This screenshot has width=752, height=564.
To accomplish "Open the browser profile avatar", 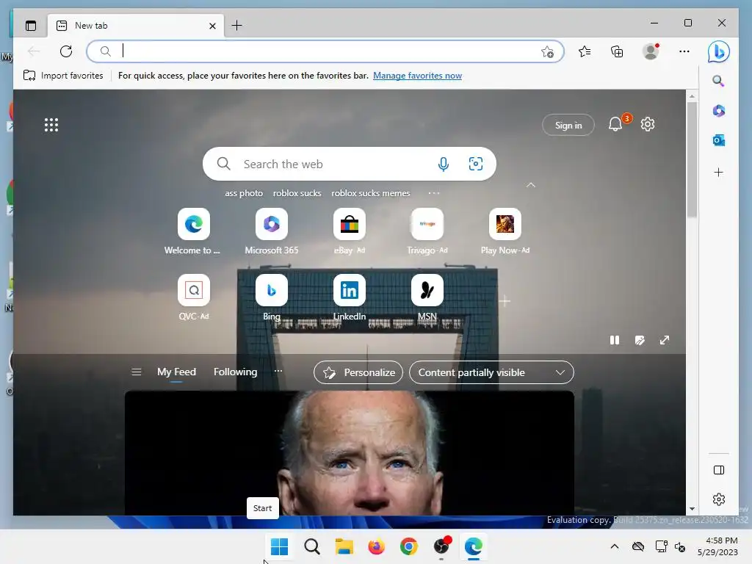I will point(651,51).
